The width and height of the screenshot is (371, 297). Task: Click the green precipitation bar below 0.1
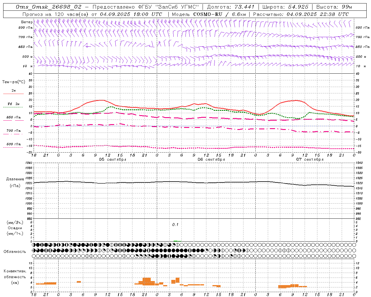tap(175, 241)
